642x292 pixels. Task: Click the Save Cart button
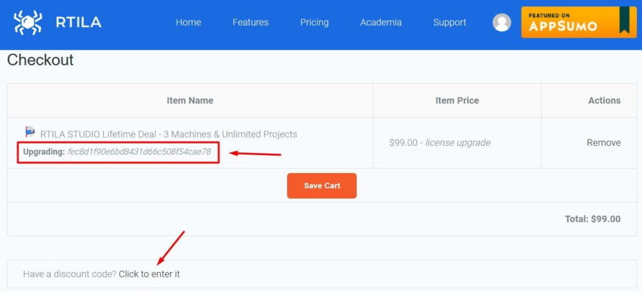(322, 186)
